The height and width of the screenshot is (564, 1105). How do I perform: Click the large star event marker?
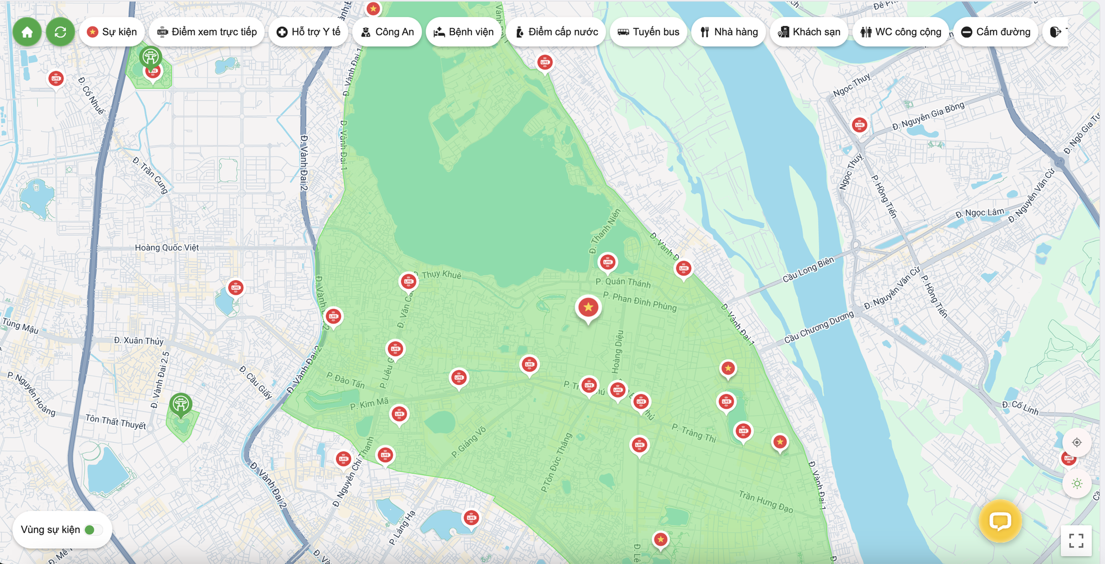(x=588, y=307)
